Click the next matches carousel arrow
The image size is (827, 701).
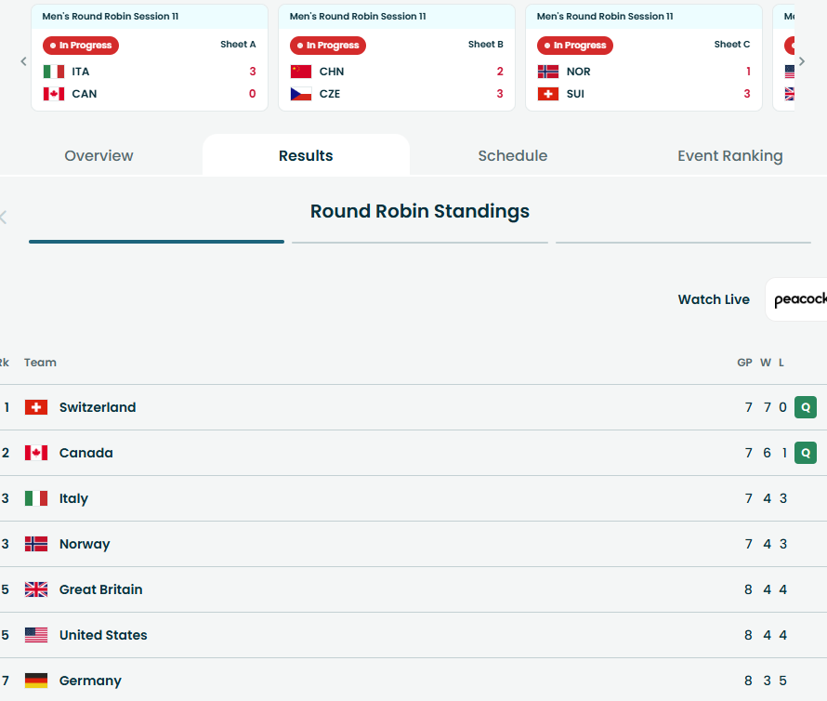coord(802,61)
